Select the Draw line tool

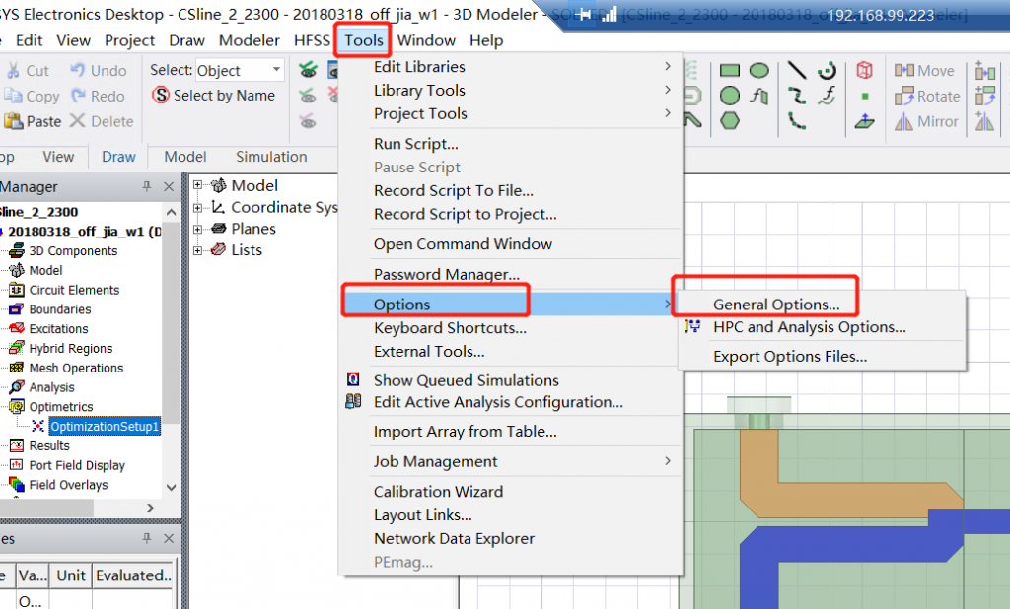pos(797,71)
